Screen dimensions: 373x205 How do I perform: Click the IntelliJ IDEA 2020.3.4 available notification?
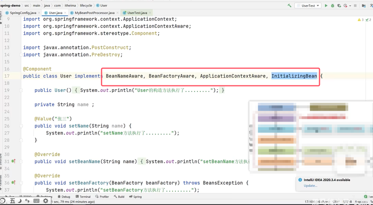pyautogui.click(x=327, y=180)
